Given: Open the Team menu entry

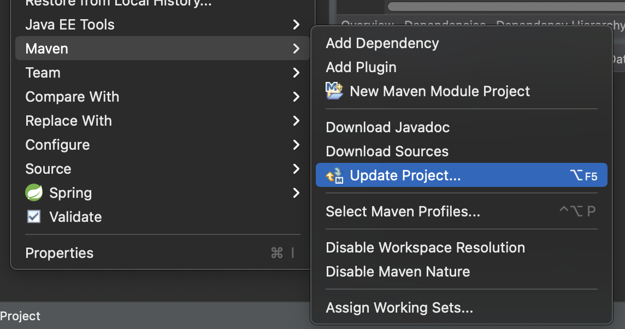Looking at the screenshot, I should point(163,73).
